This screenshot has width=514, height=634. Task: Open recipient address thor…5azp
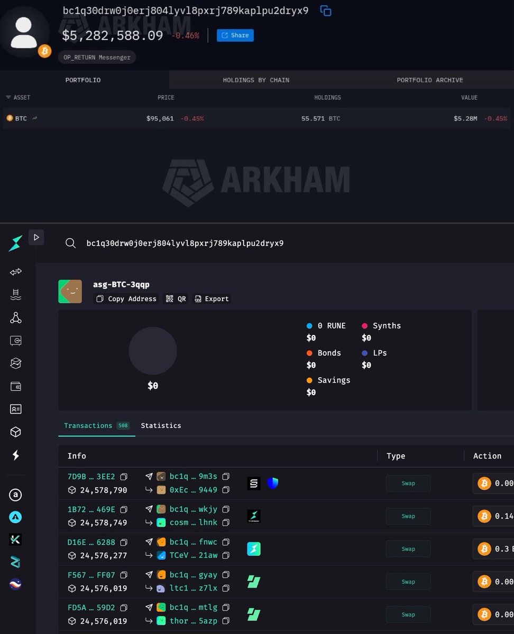193,621
